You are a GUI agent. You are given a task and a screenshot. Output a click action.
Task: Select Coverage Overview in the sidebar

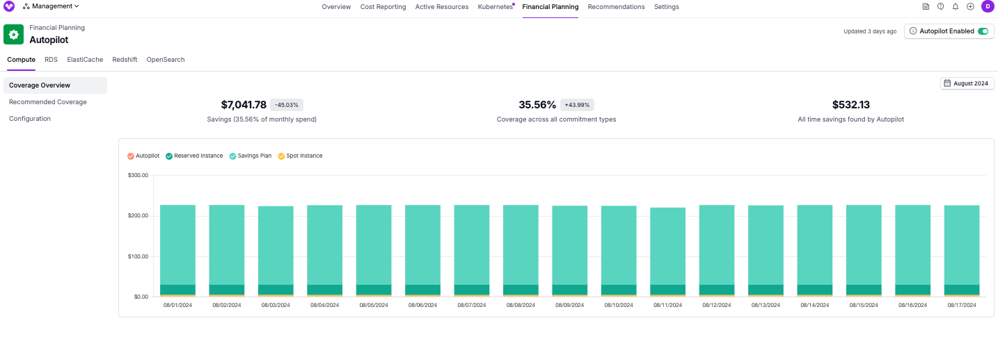pyautogui.click(x=55, y=85)
